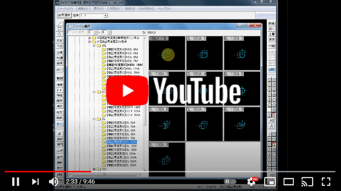Select the ハッチ hatch tool
341x191 pixels.
pyautogui.click(x=59, y=151)
